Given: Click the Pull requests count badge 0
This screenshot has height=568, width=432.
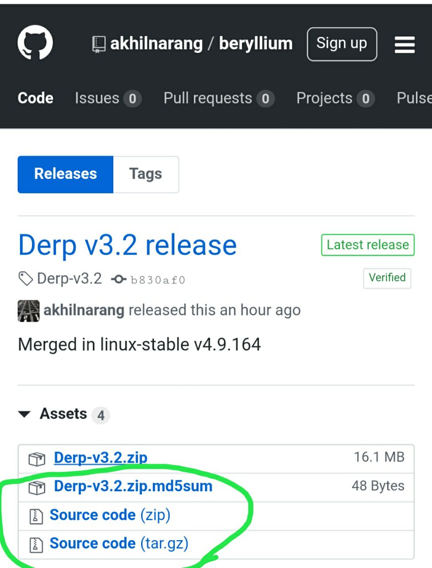Looking at the screenshot, I should pyautogui.click(x=266, y=99).
